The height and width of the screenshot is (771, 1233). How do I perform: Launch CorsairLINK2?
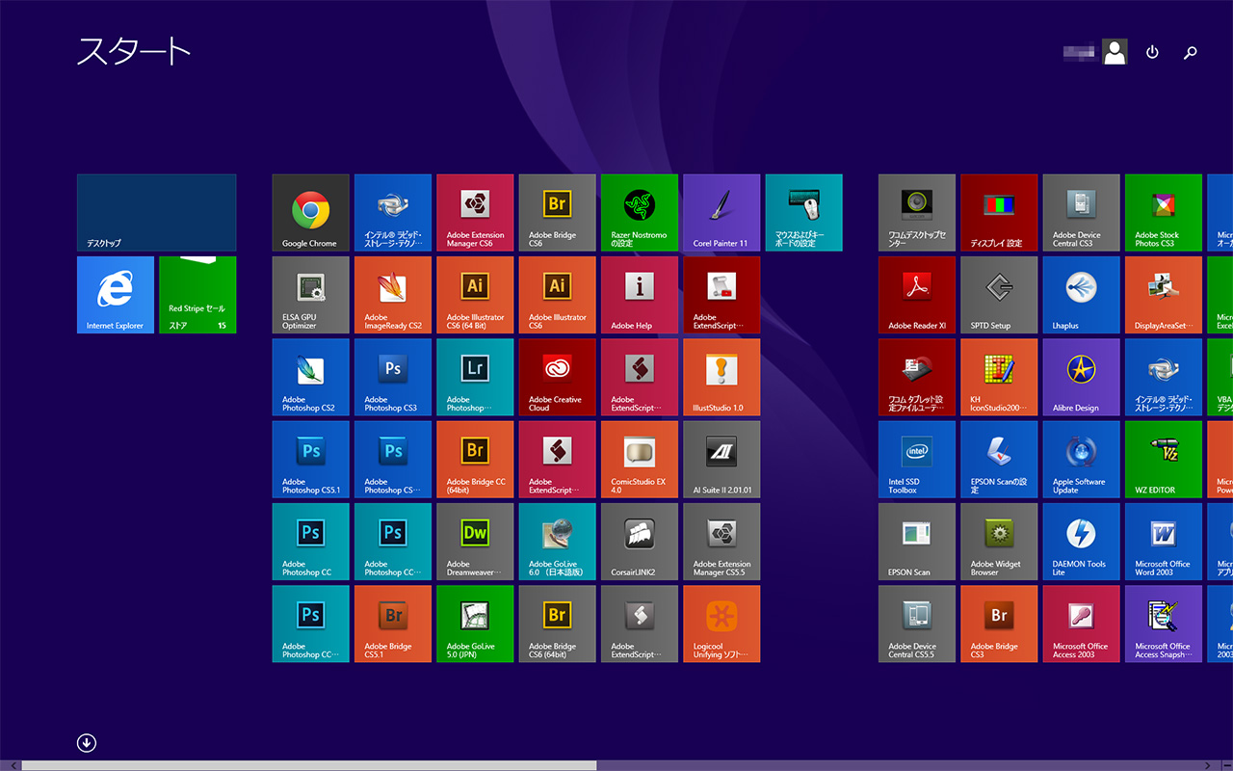point(640,542)
